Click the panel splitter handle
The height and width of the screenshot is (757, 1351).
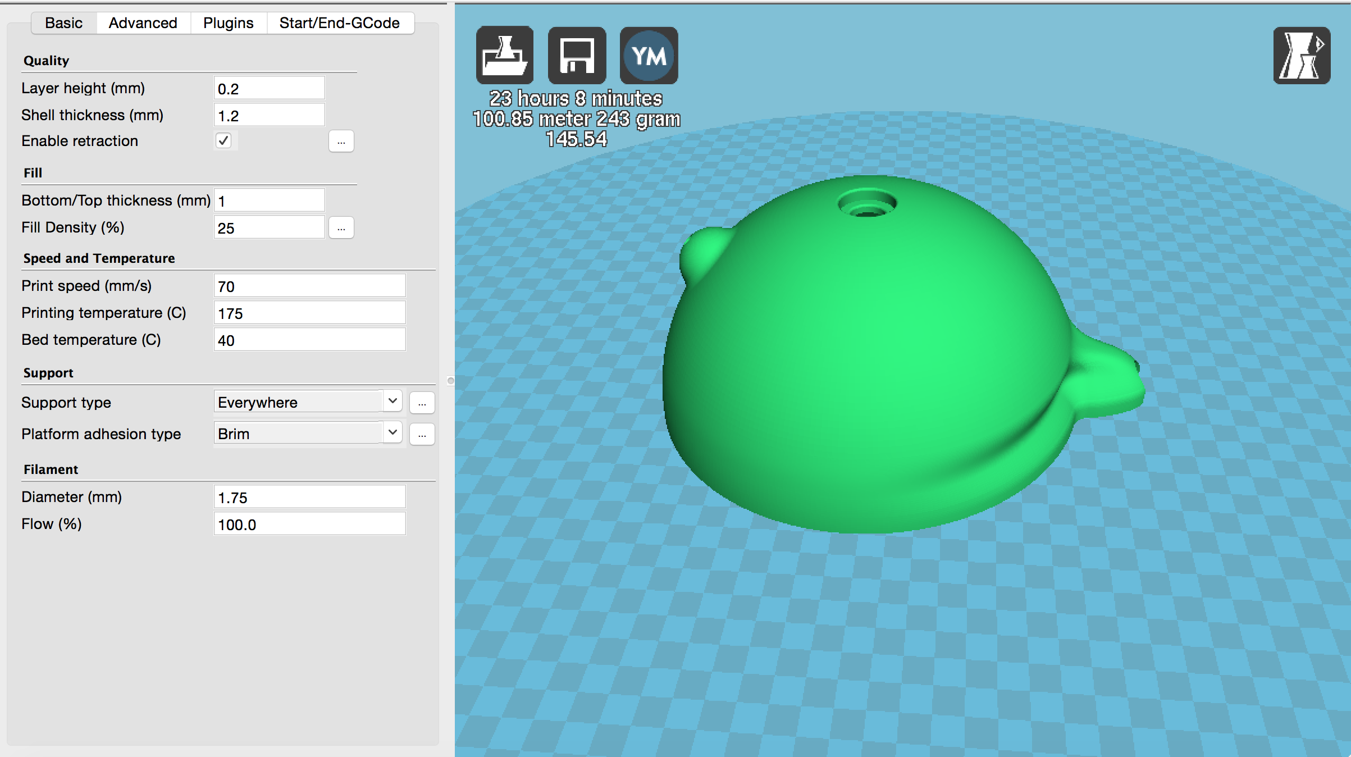tap(450, 381)
